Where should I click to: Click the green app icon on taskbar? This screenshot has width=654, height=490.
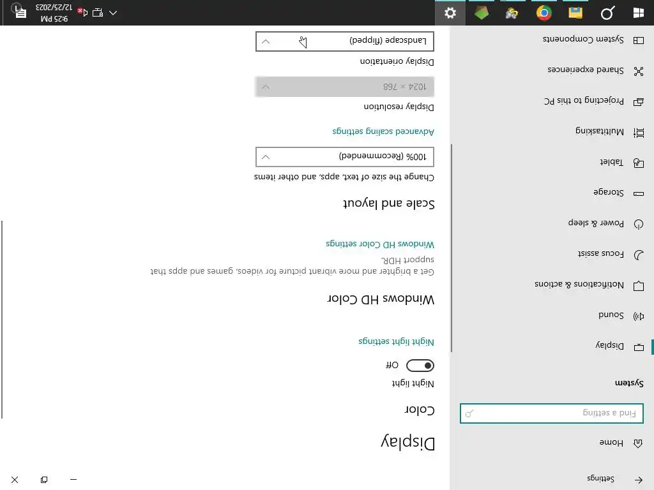482,13
